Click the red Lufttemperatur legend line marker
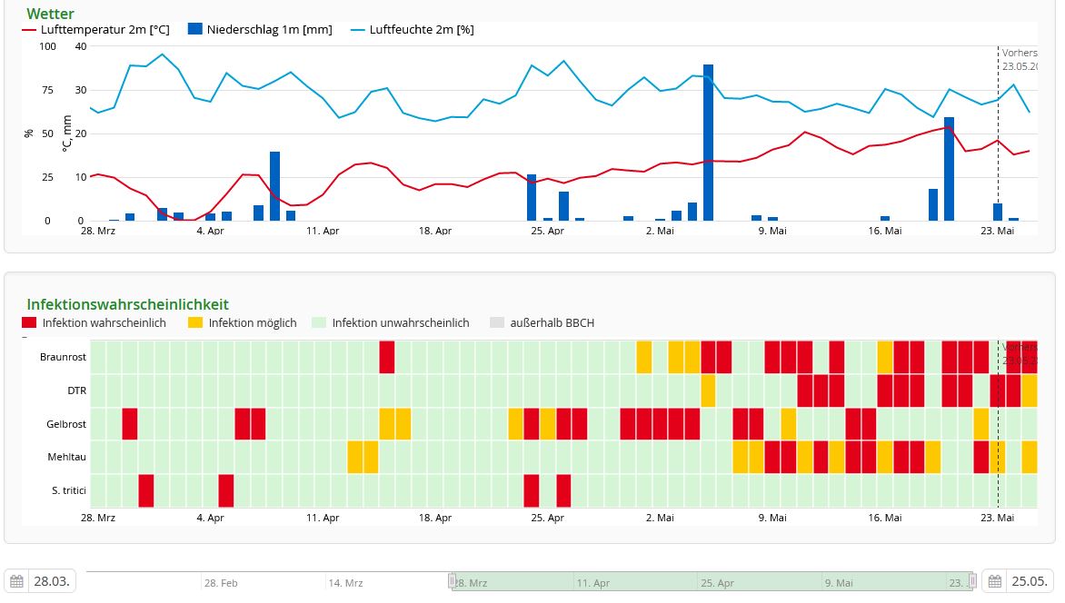 29,29
